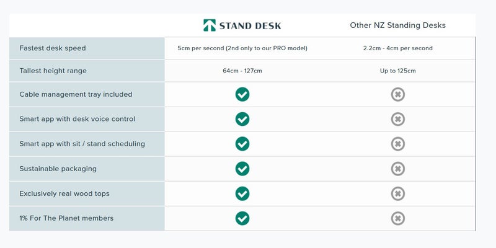
Task: Click grey X icon for sit / stand scheduling
Action: (398, 144)
